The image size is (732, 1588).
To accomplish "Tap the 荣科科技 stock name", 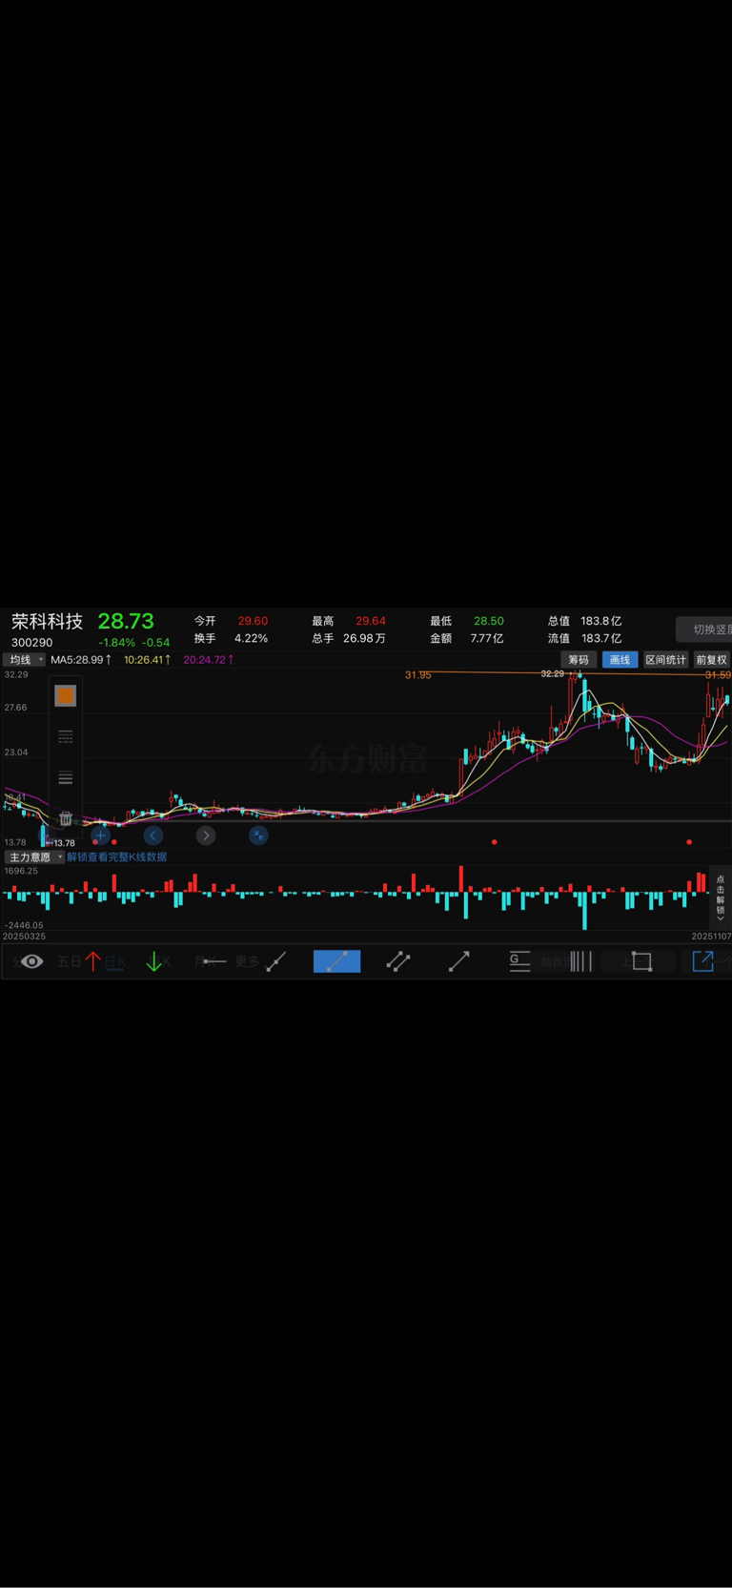I will point(48,622).
